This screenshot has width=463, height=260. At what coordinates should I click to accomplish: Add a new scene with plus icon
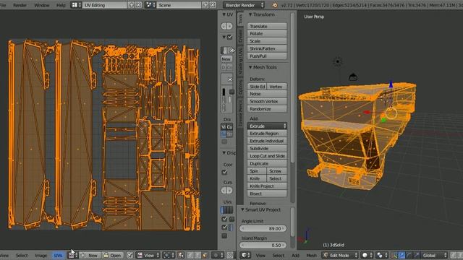[x=206, y=5]
